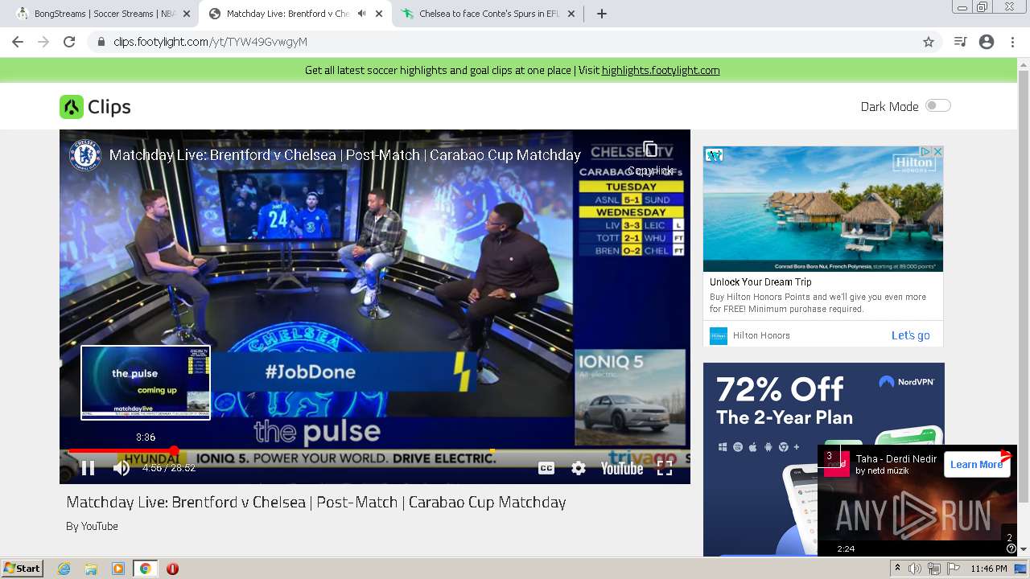Toggle the Dark Mode switch
Screen dimensions: 1030x579
point(937,105)
